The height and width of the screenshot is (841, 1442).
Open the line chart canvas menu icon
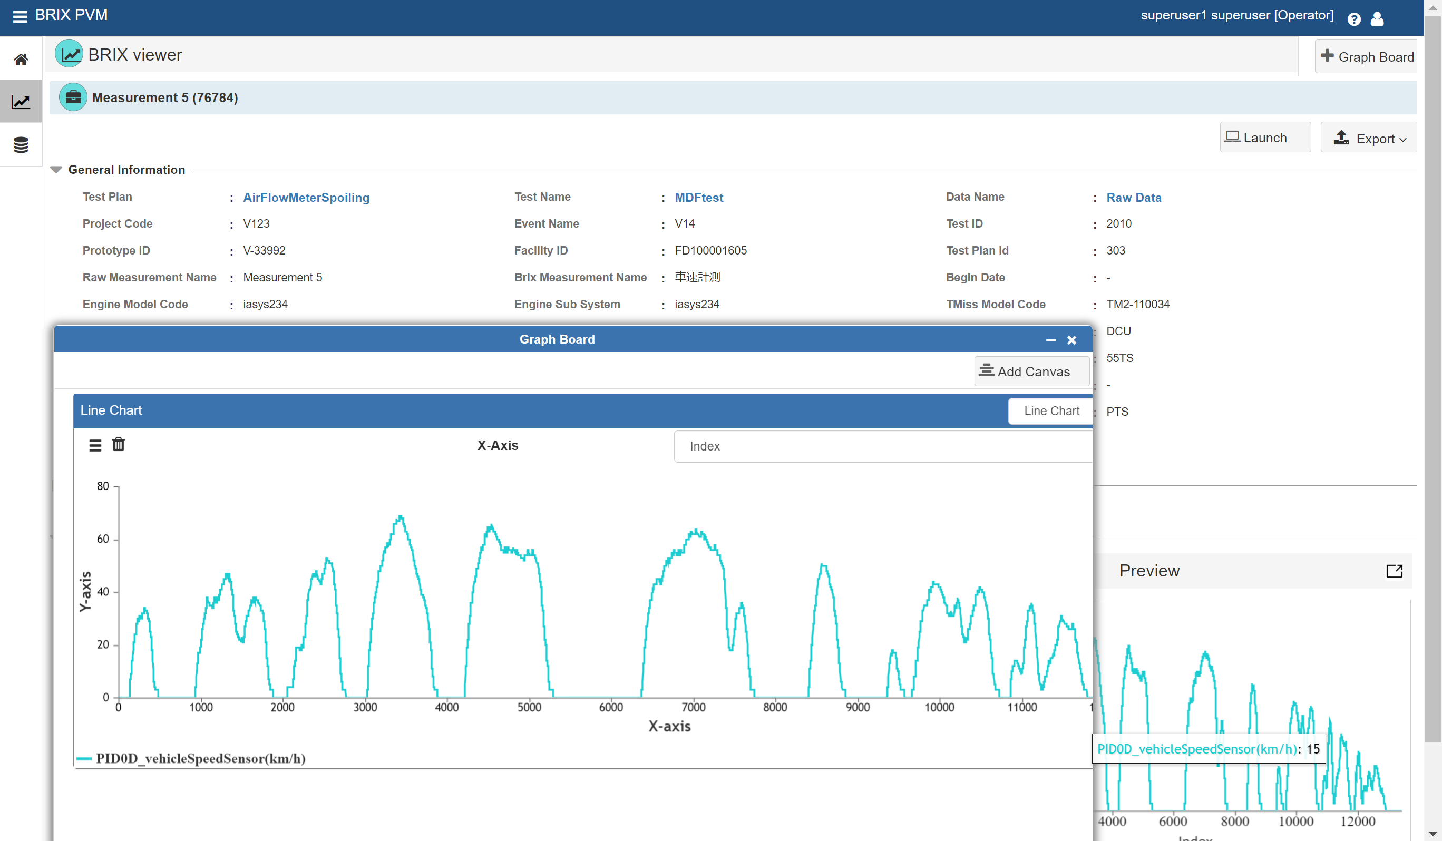tap(95, 445)
